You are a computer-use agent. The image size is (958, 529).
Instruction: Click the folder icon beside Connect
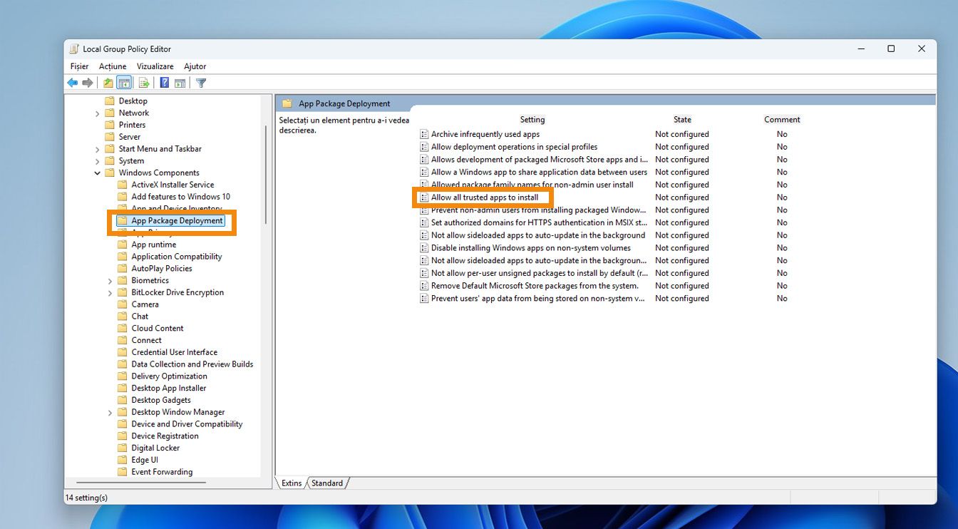coord(123,340)
